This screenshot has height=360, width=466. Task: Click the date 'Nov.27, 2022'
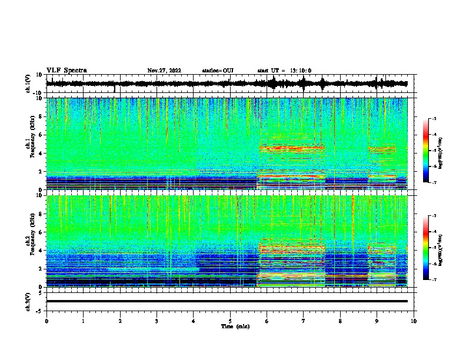pos(164,71)
